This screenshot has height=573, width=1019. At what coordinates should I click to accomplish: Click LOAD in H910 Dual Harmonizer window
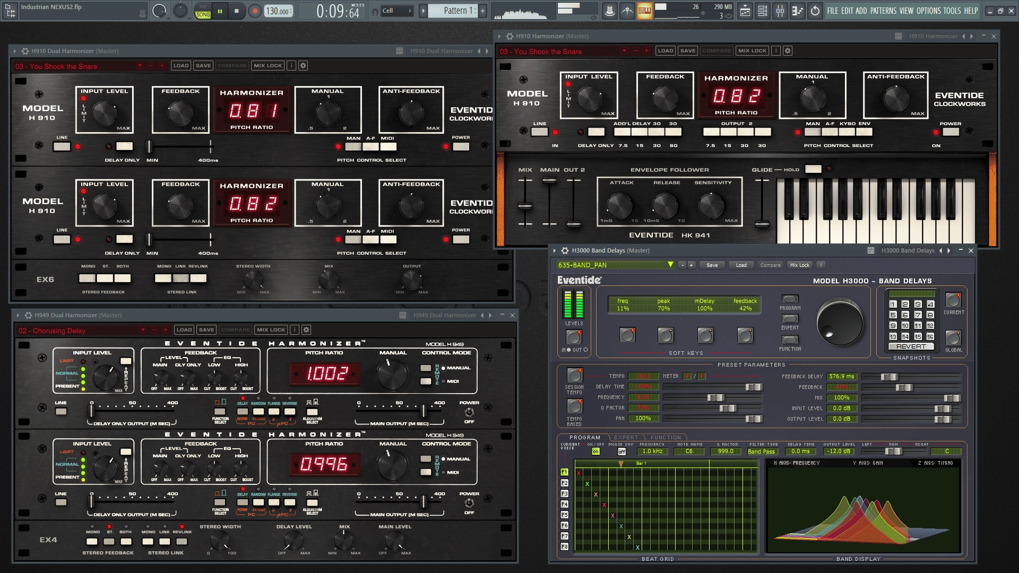tap(181, 66)
